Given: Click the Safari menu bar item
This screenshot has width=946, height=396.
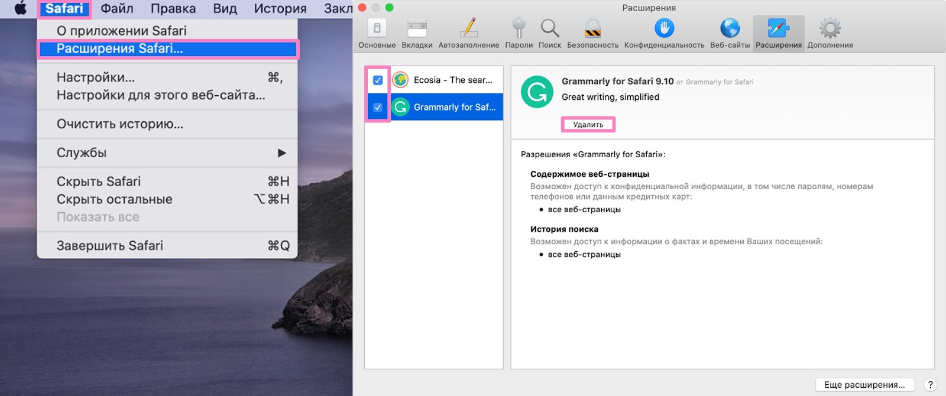Looking at the screenshot, I should 64,9.
